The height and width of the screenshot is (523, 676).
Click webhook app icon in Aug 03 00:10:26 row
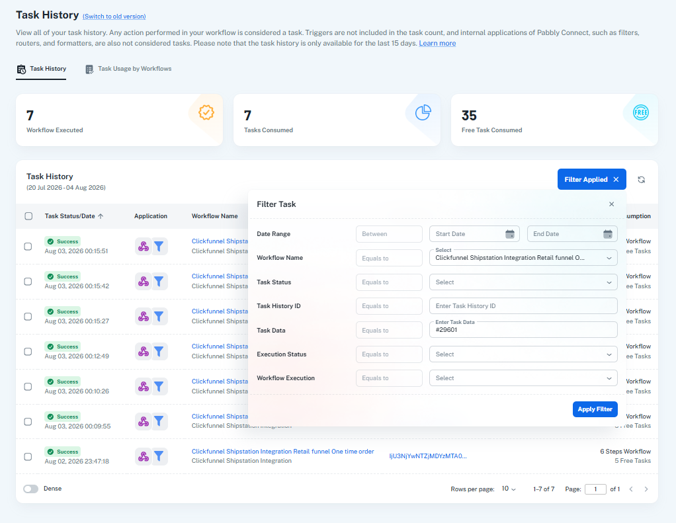pyautogui.click(x=143, y=386)
